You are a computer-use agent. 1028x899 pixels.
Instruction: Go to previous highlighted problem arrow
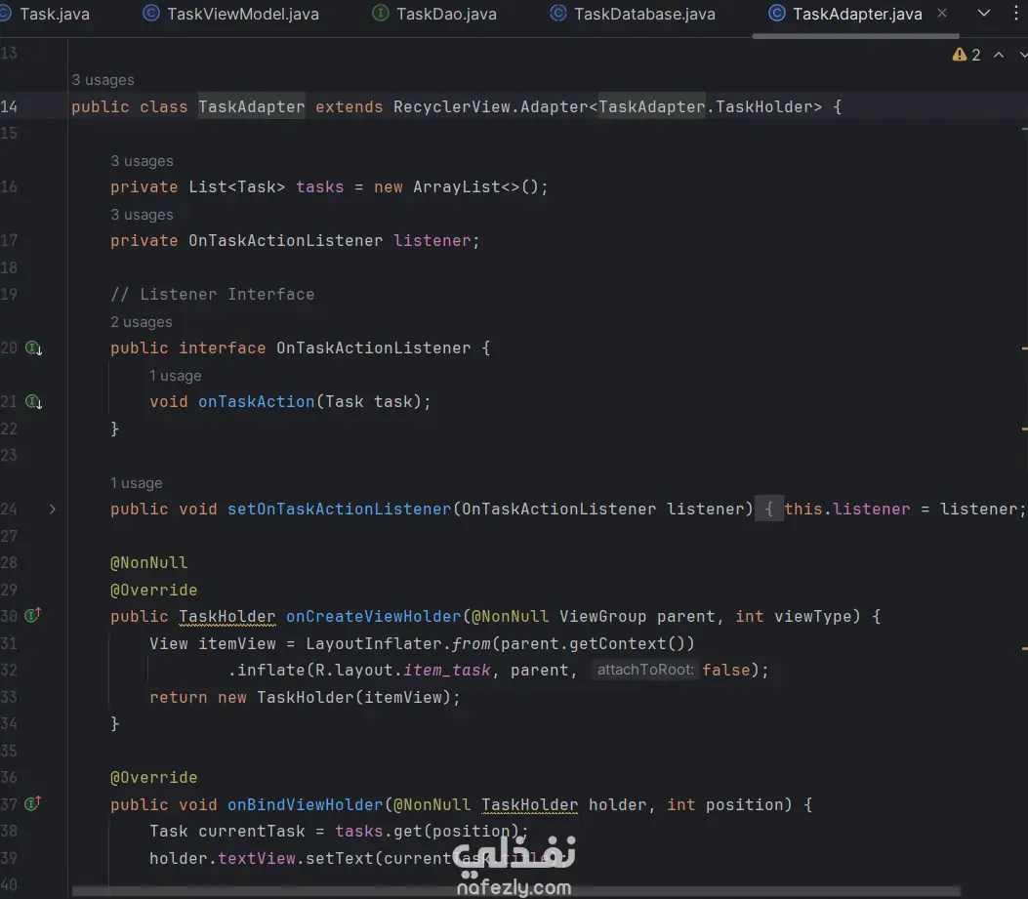tap(999, 55)
